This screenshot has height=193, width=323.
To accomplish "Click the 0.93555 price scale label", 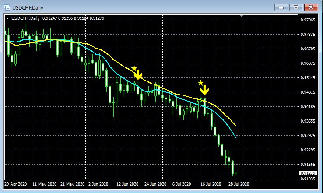I will pyautogui.click(x=308, y=121).
